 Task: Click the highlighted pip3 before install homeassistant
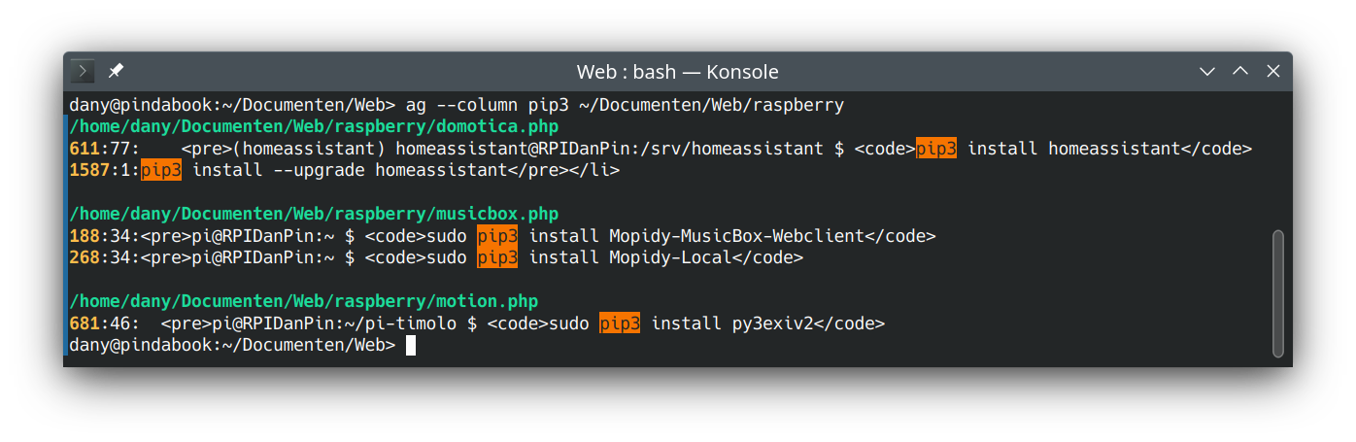point(936,149)
